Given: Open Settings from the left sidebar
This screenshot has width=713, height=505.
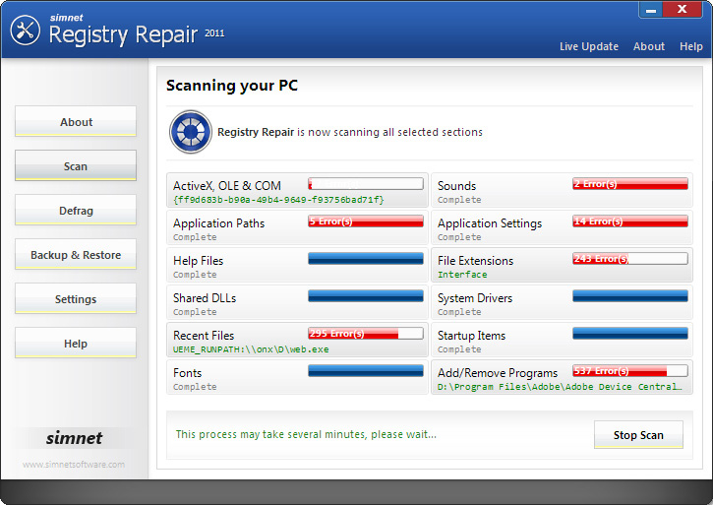Looking at the screenshot, I should 76,299.
